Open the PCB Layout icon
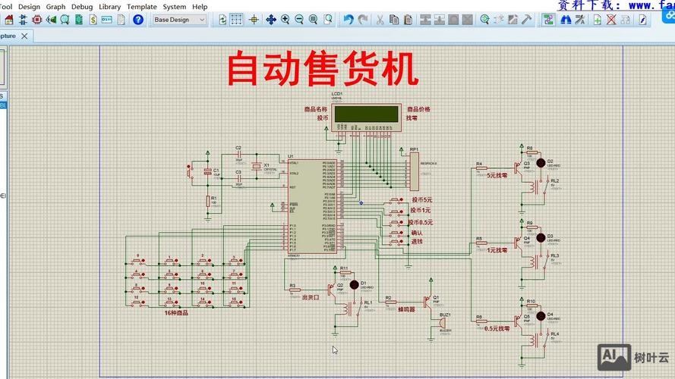The image size is (675, 379). click(36, 20)
